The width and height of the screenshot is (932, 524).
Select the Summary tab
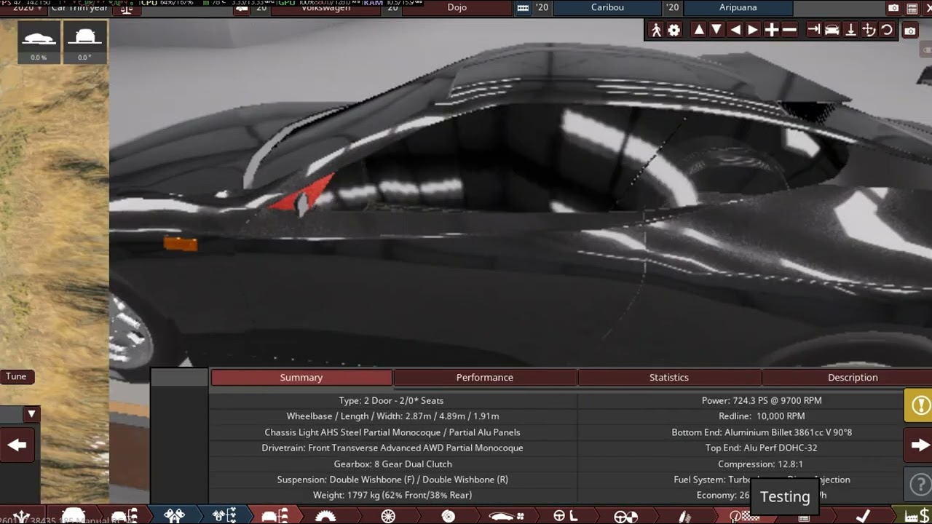click(x=301, y=378)
